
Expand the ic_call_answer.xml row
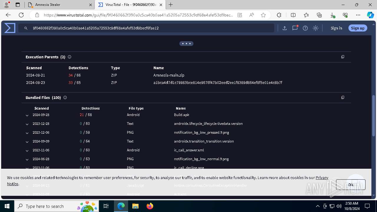(27, 151)
